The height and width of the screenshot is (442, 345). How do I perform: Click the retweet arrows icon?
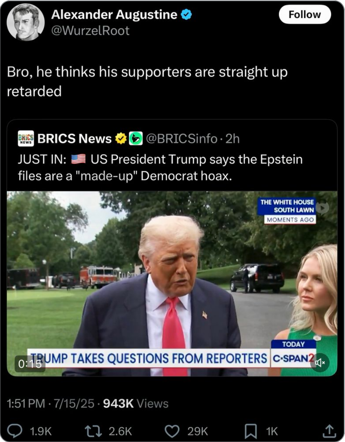93,431
